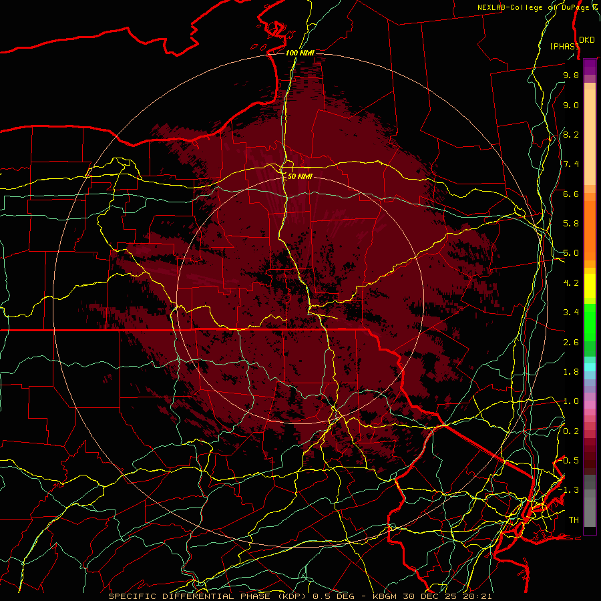The width and height of the screenshot is (601, 601).
Task: Click the 1.8 scale value
Action: pyautogui.click(x=571, y=372)
